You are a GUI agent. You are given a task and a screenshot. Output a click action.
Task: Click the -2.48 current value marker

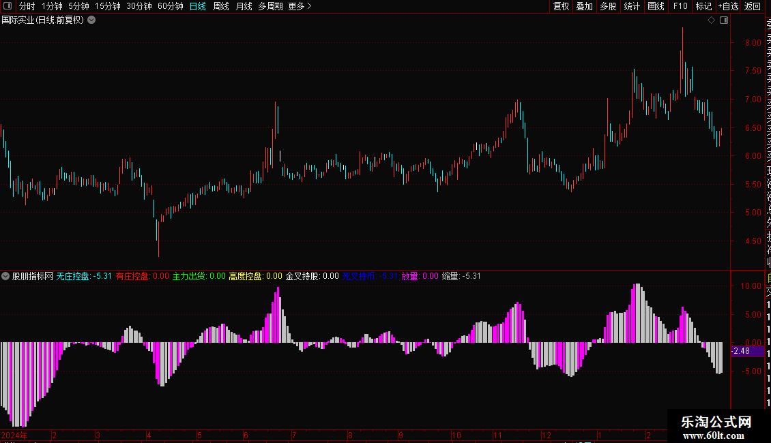pos(748,351)
